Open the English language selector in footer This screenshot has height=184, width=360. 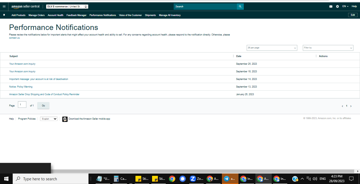49,119
